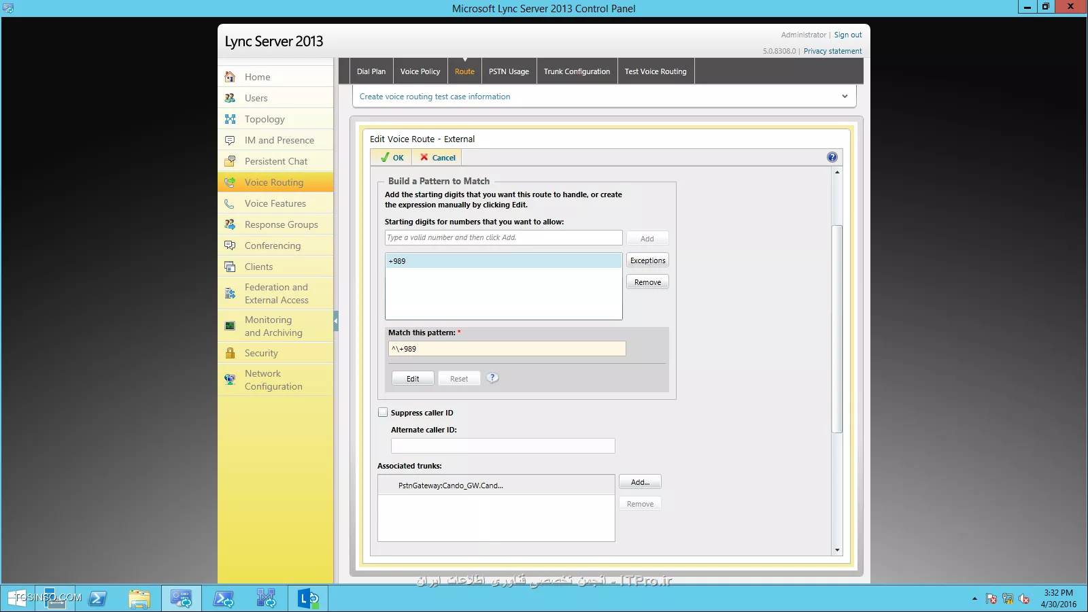
Task: Collapse the left navigation pane arrow
Action: (336, 321)
